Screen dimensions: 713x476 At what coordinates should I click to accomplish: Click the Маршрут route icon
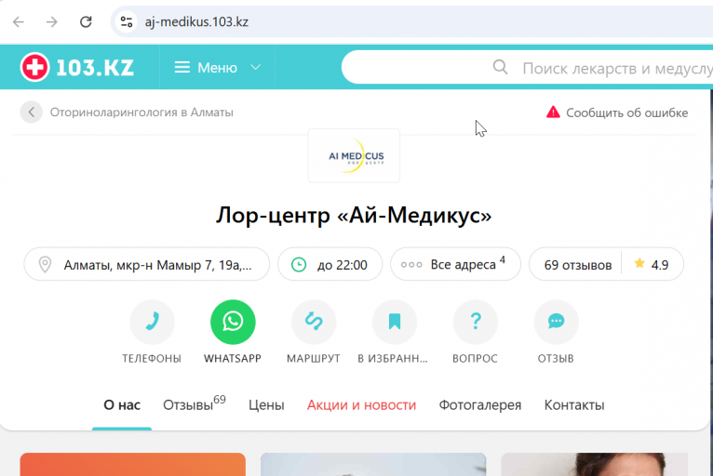click(x=314, y=322)
